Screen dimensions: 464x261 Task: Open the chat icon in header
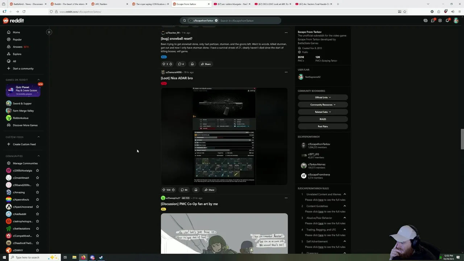433,21
